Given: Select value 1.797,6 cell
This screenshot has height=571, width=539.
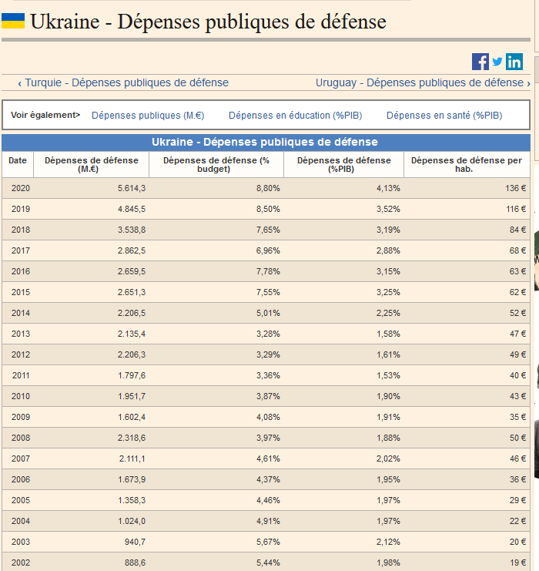Looking at the screenshot, I should 92,375.
